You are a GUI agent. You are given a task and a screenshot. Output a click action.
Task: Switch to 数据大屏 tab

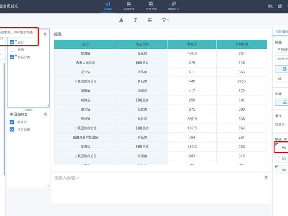pos(151,6)
